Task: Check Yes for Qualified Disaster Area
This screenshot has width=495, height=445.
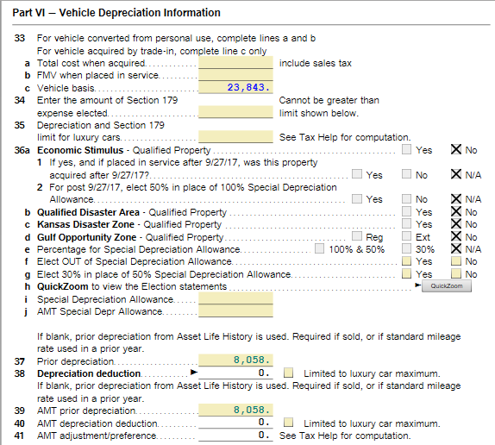Action: pos(407,211)
